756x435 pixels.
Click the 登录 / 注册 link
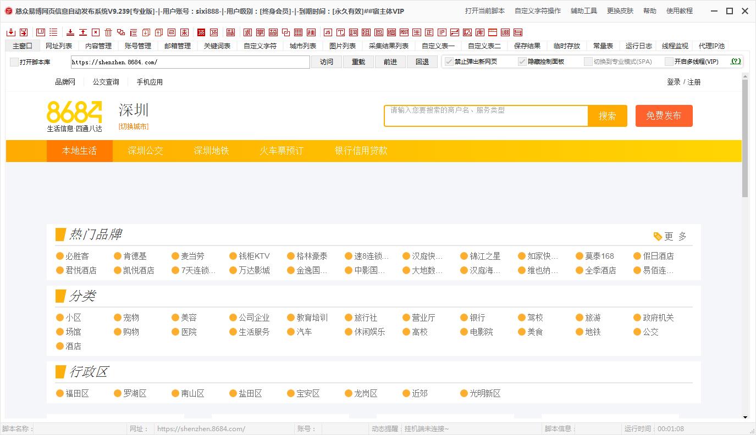(x=683, y=82)
